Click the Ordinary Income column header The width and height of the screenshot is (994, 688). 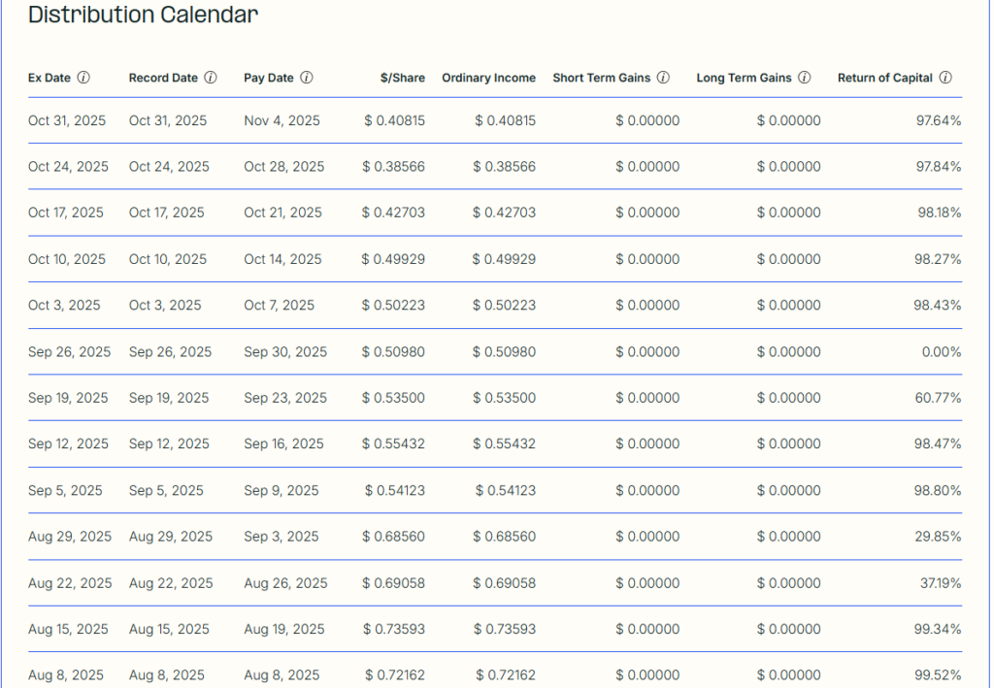pyautogui.click(x=488, y=78)
